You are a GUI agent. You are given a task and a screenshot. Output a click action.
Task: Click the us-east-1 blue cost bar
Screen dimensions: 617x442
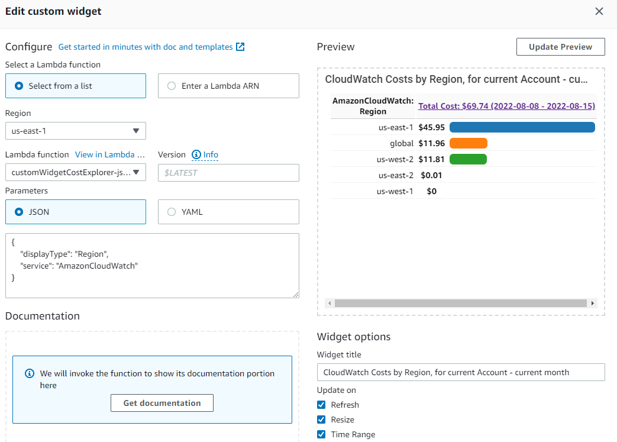[x=522, y=127]
